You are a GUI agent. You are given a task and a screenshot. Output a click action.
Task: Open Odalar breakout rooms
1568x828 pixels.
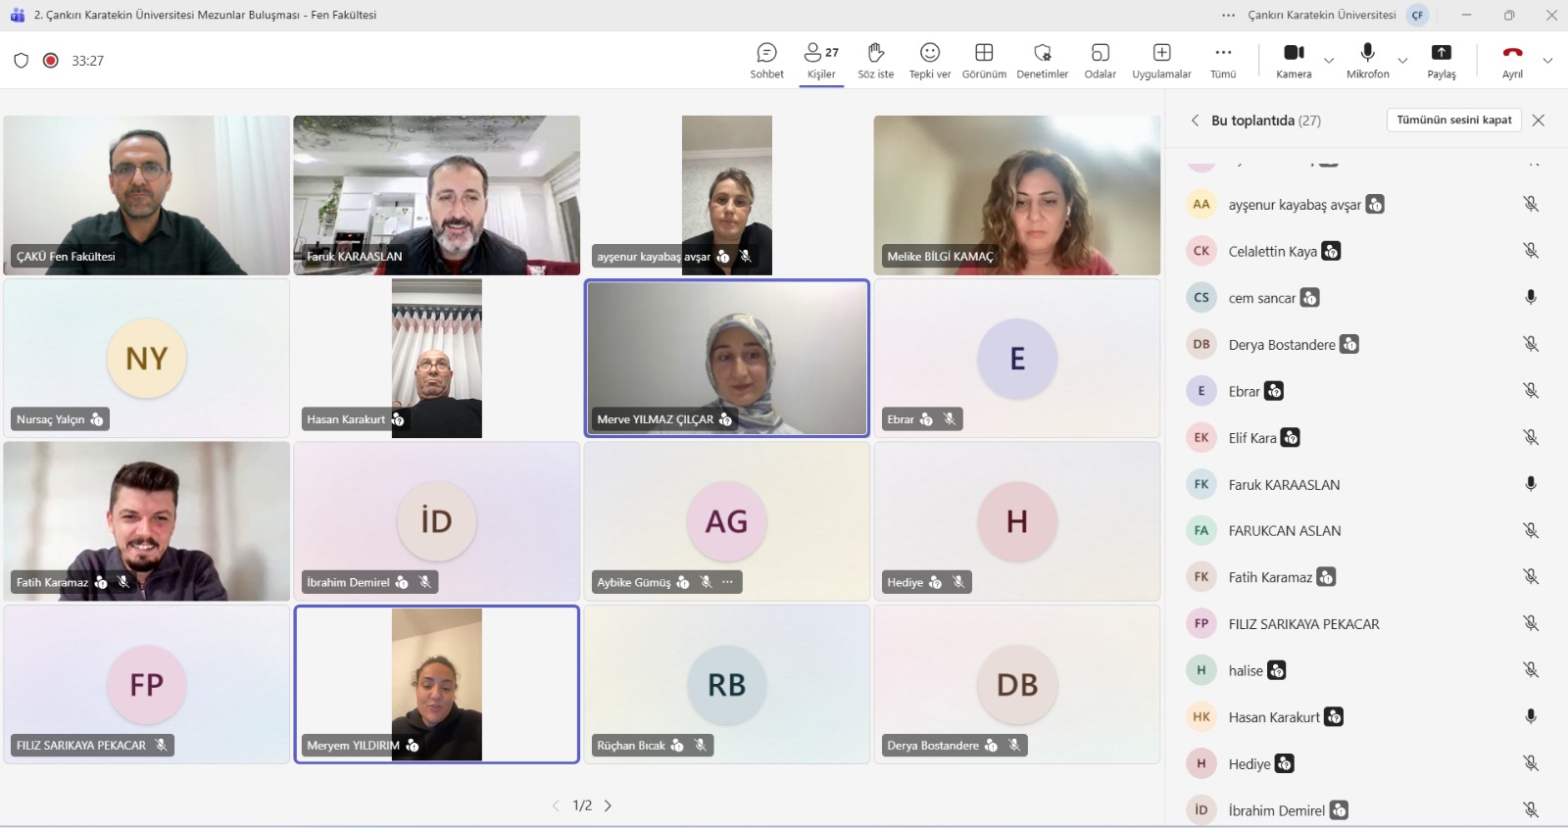tap(1100, 60)
